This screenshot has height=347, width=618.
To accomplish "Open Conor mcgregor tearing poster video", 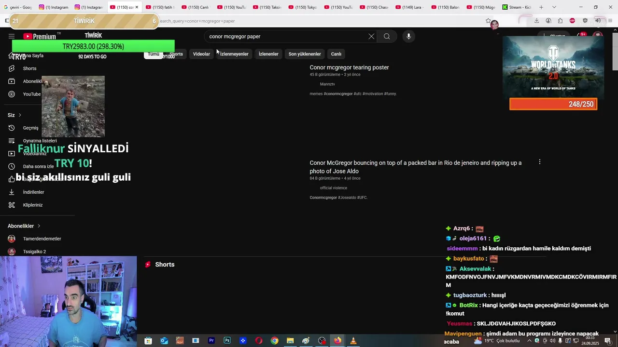I will 349,67.
